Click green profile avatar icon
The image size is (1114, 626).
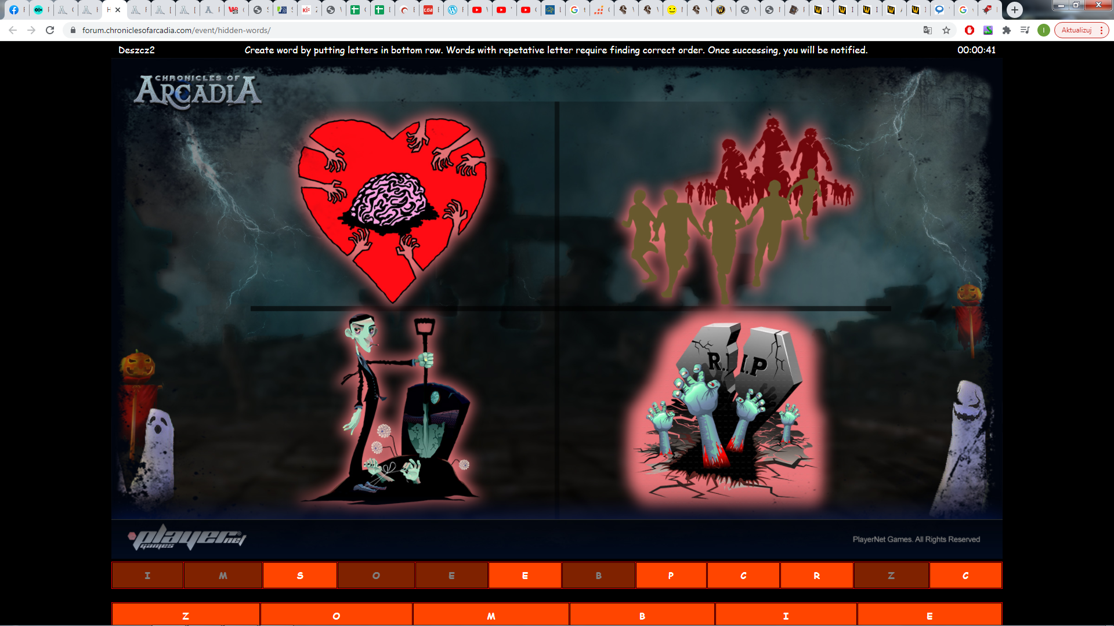click(x=1043, y=30)
